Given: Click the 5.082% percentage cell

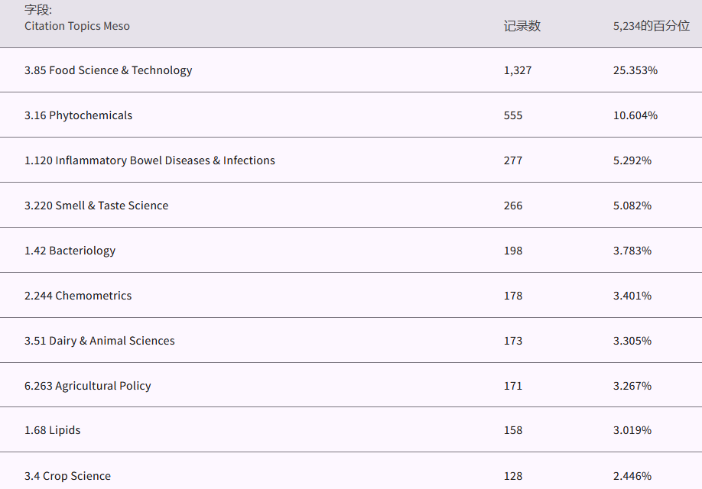Looking at the screenshot, I should click(x=632, y=206).
